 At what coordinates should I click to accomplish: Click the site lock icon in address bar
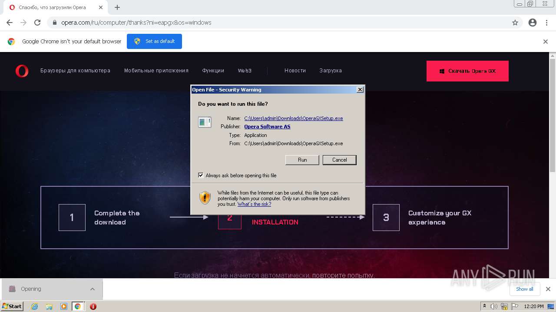coord(55,23)
